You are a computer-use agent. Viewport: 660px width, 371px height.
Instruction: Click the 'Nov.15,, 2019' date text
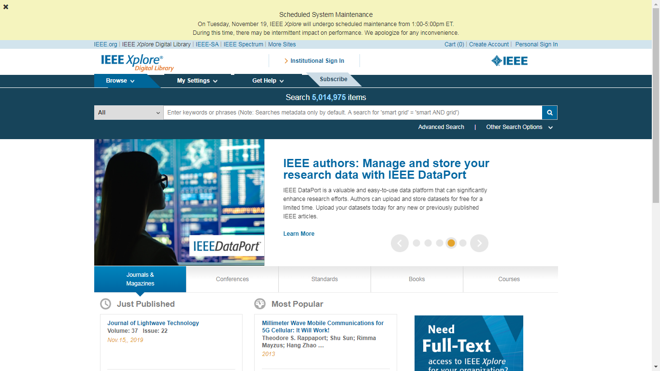coord(125,340)
